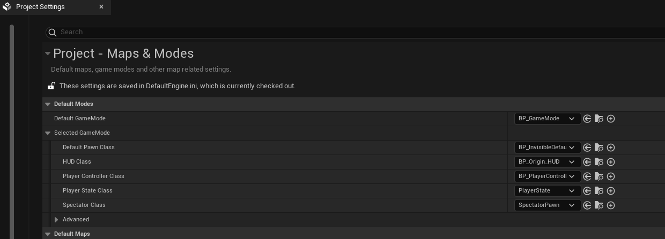Collapse the Selected GameMode group
The image size is (665, 239).
pyautogui.click(x=48, y=133)
